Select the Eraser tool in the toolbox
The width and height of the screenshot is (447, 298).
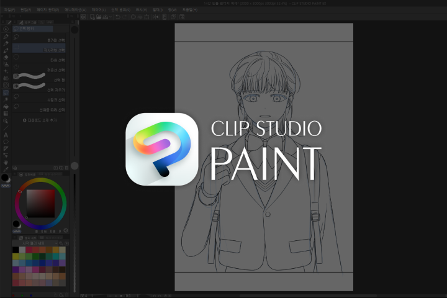click(x=6, y=57)
